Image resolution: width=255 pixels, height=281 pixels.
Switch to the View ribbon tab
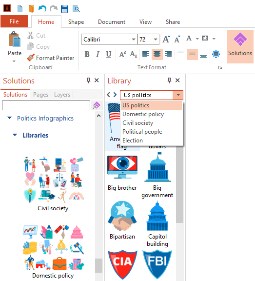[x=145, y=21]
